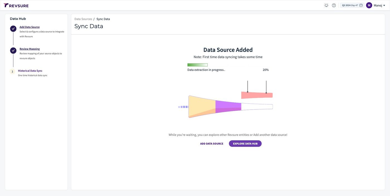390x196 pixels.
Task: Click the first time data syncing note
Action: click(x=228, y=57)
